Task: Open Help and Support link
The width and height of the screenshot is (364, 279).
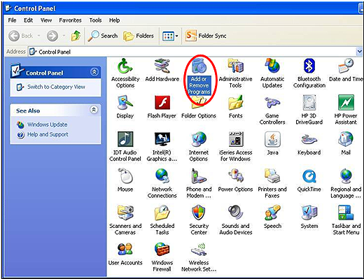Action: [x=48, y=134]
